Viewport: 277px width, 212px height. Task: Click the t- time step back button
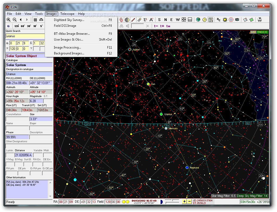click(156, 26)
